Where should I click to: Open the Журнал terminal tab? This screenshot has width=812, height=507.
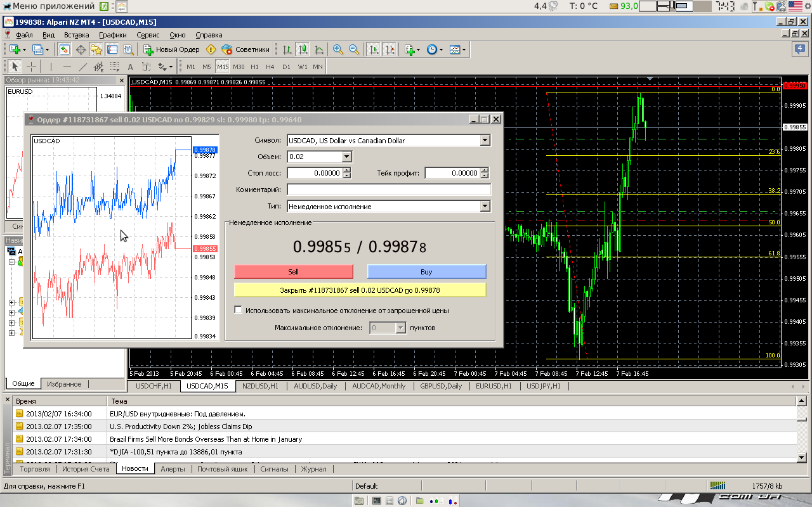tap(313, 469)
